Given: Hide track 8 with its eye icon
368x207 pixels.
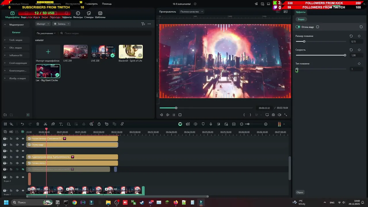Looking at the screenshot, I should pyautogui.click(x=23, y=139).
